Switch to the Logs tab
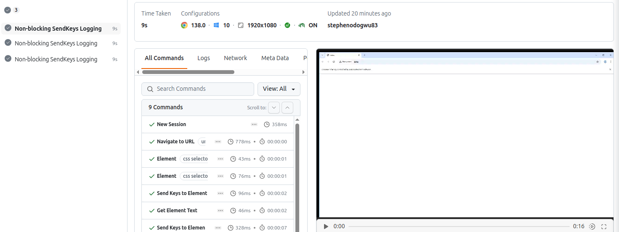Image resolution: width=619 pixels, height=232 pixels. (204, 58)
